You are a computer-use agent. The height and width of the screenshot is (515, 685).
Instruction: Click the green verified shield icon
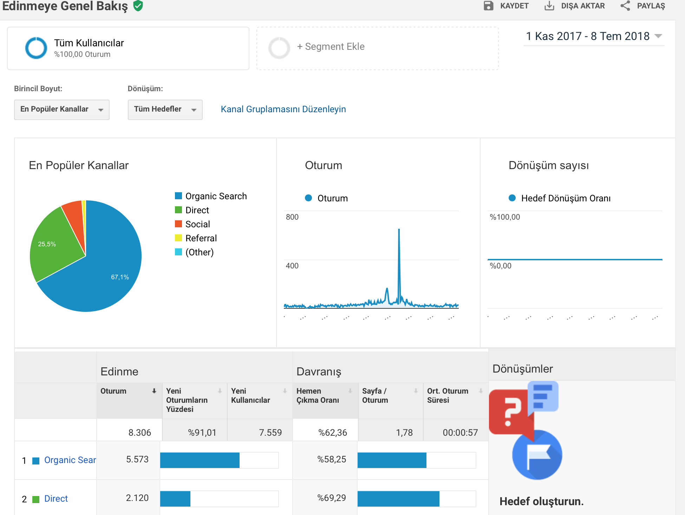click(138, 6)
